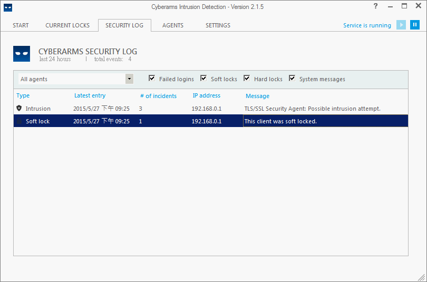Close the Cyberarms window
427x282 pixels.
418,6
